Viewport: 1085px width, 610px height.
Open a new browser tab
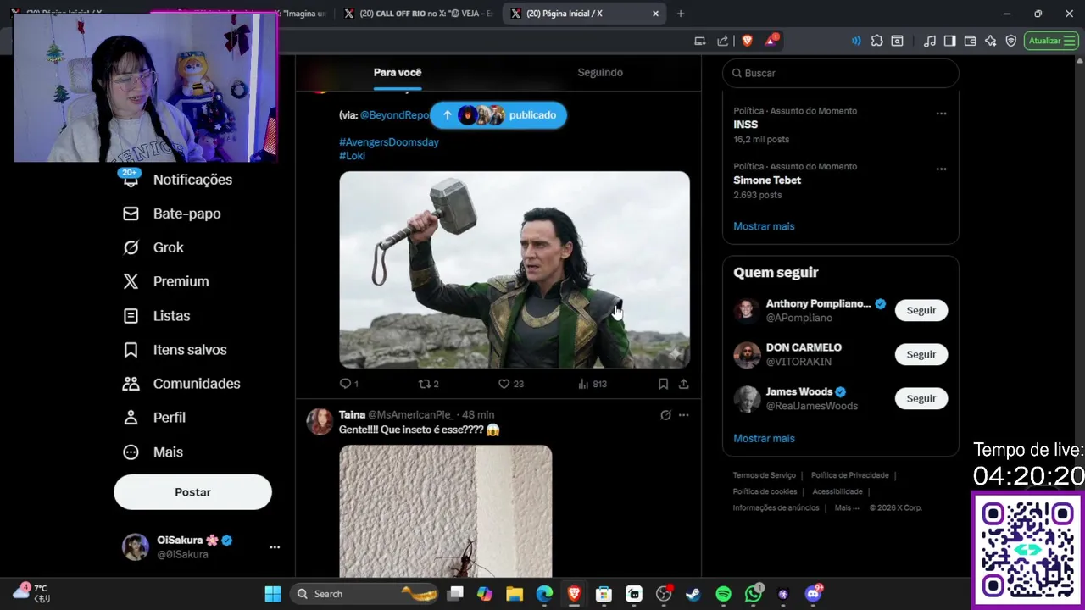681,14
